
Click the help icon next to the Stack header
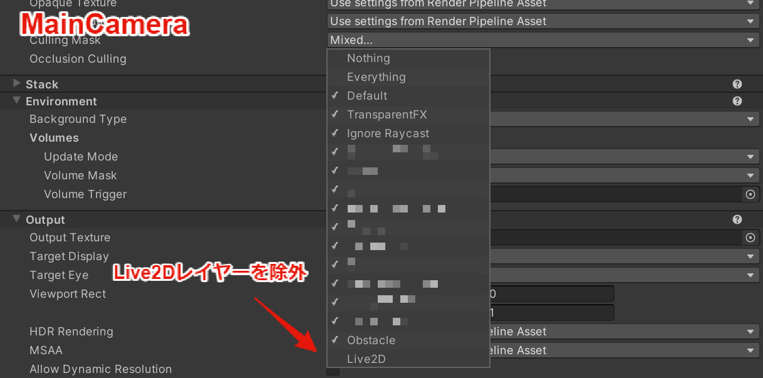tap(737, 83)
